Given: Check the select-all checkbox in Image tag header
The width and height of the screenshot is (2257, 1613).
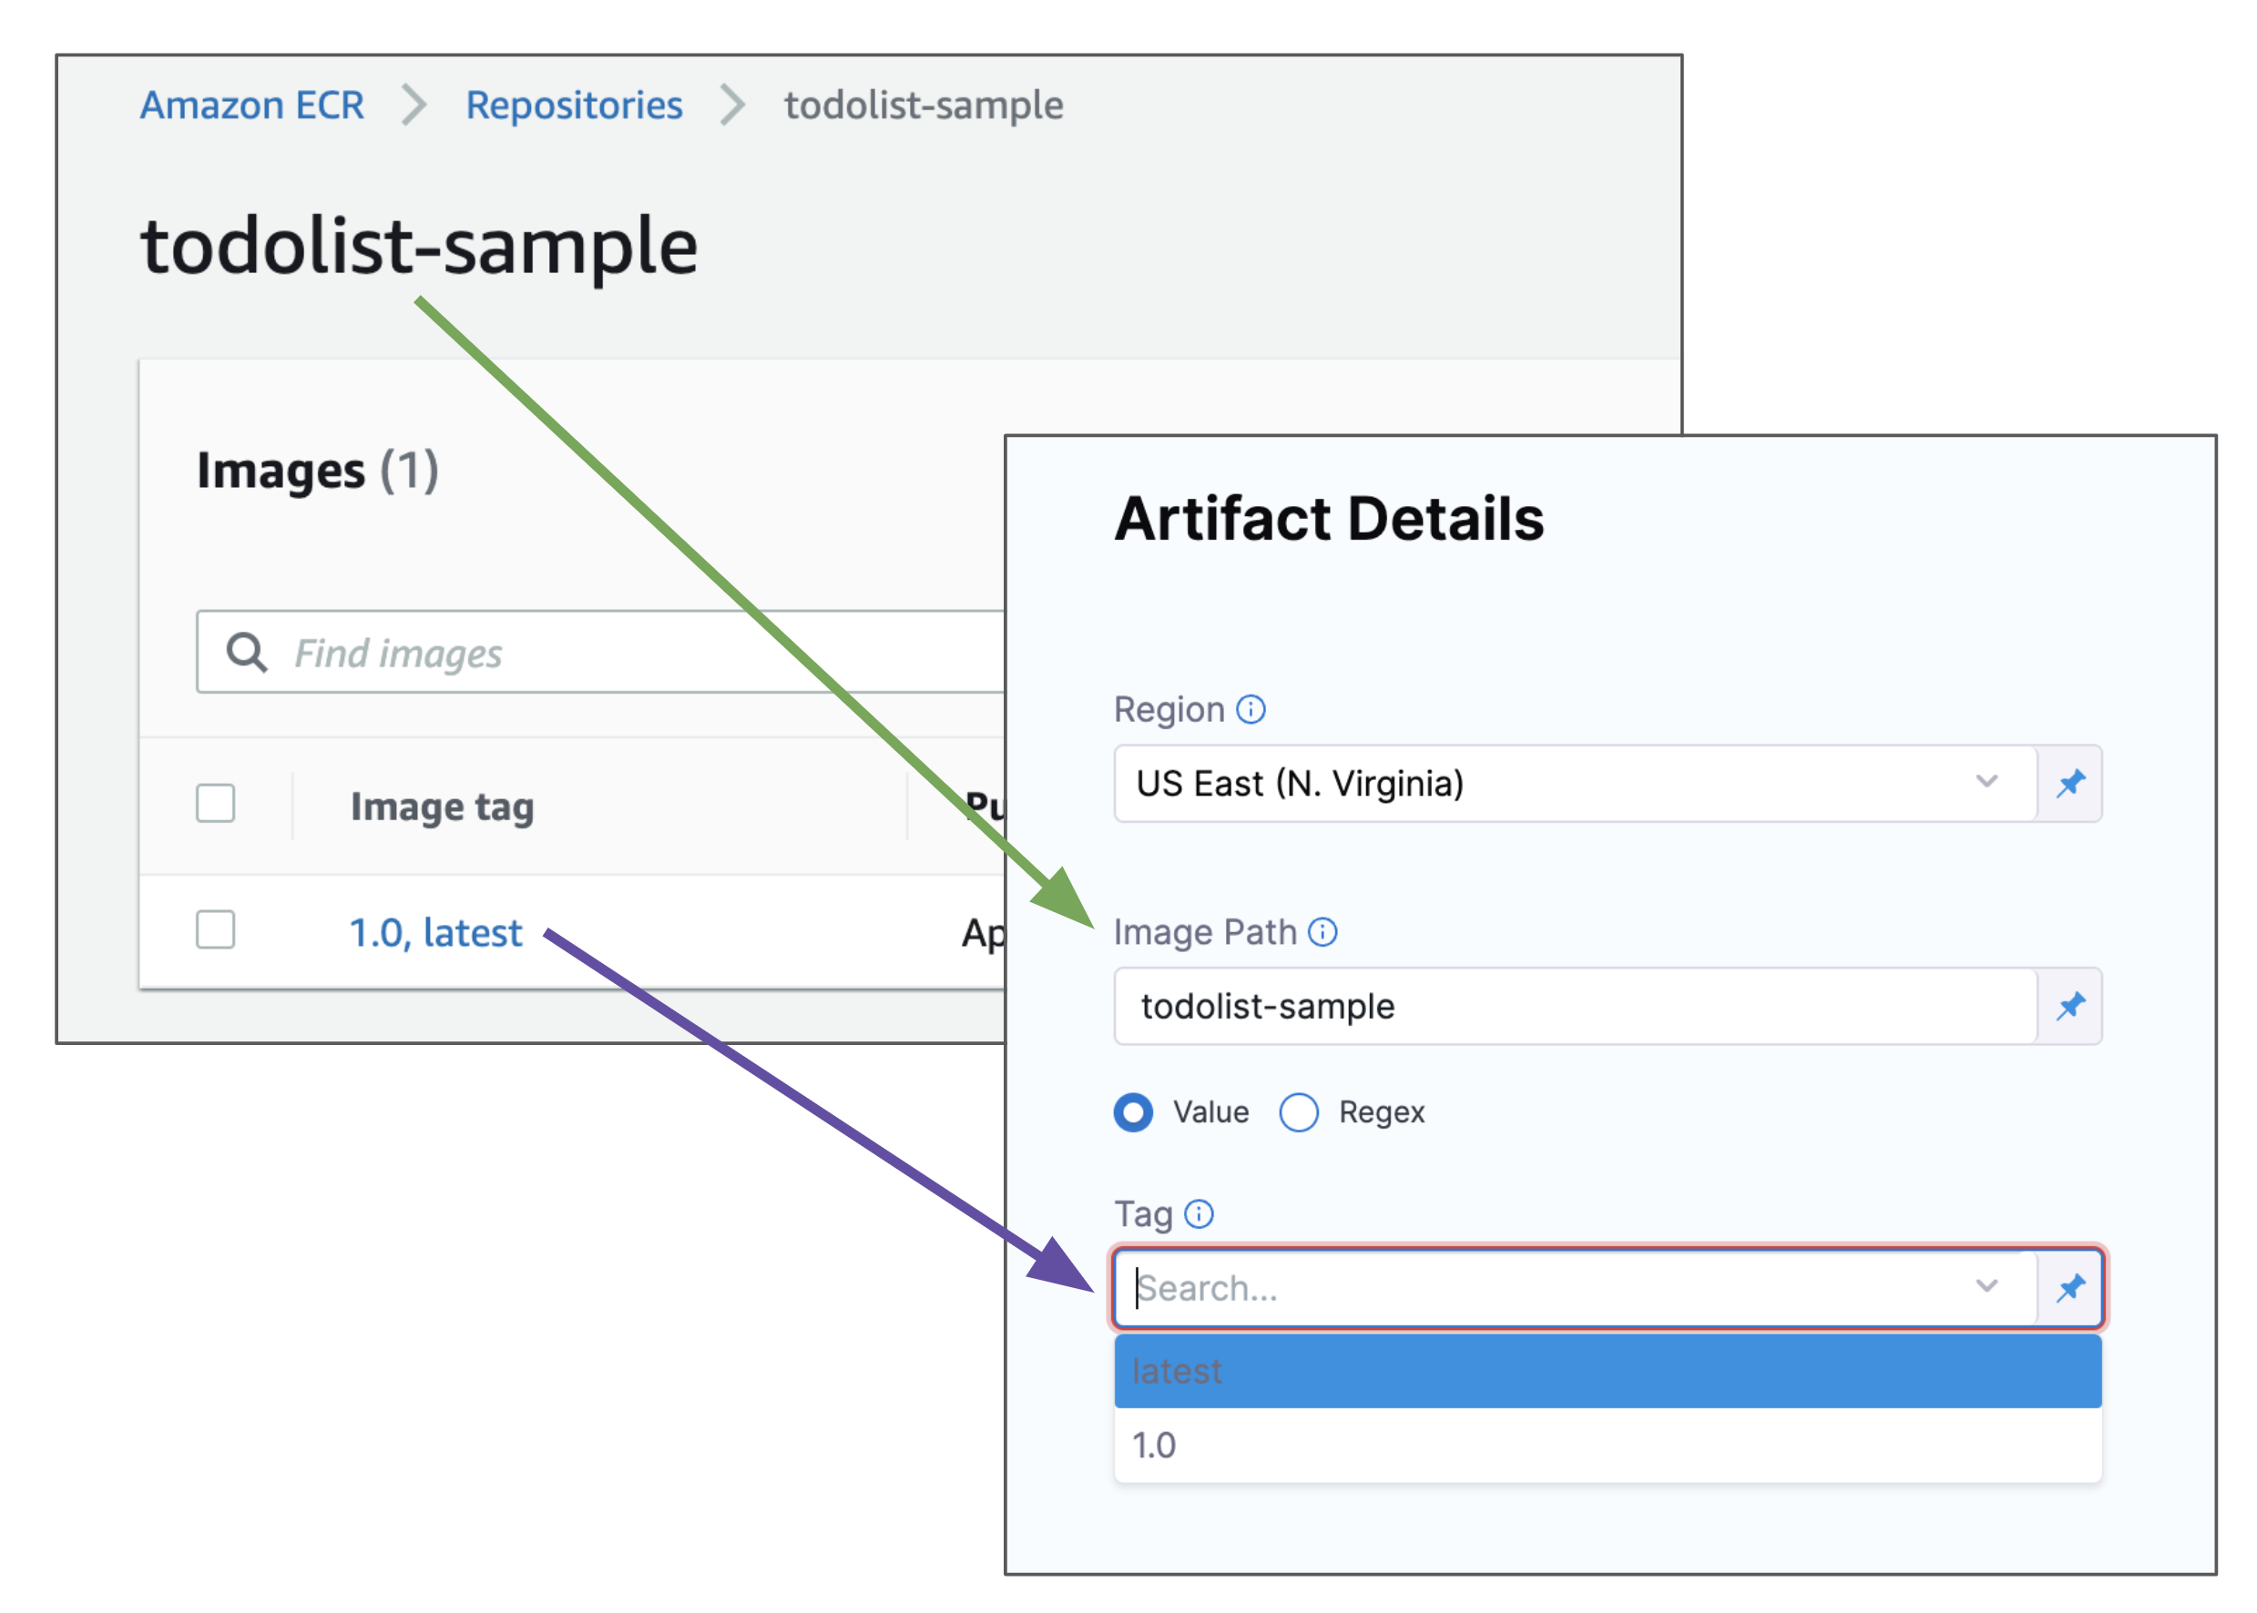Looking at the screenshot, I should (x=216, y=804).
